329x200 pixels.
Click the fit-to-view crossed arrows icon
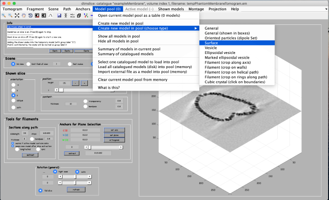pyautogui.click(x=17, y=15)
